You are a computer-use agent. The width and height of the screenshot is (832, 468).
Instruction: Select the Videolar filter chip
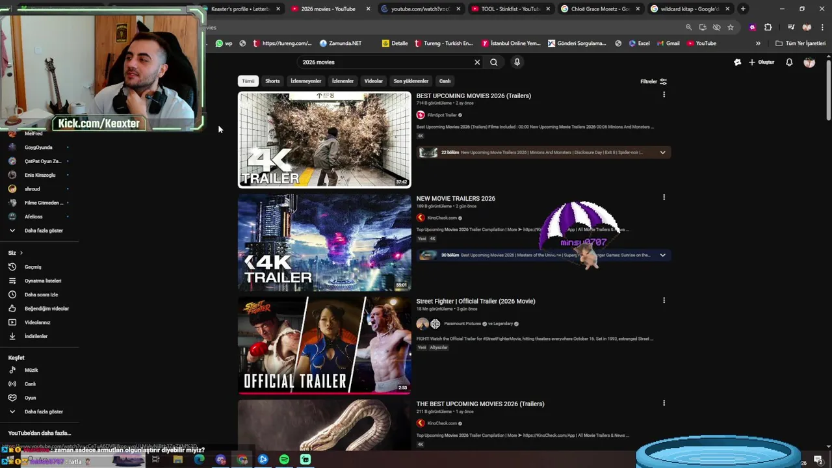click(374, 81)
